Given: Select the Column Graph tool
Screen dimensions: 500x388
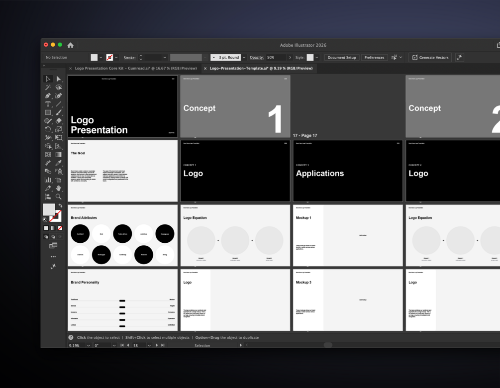Looking at the screenshot, I should coord(48,180).
